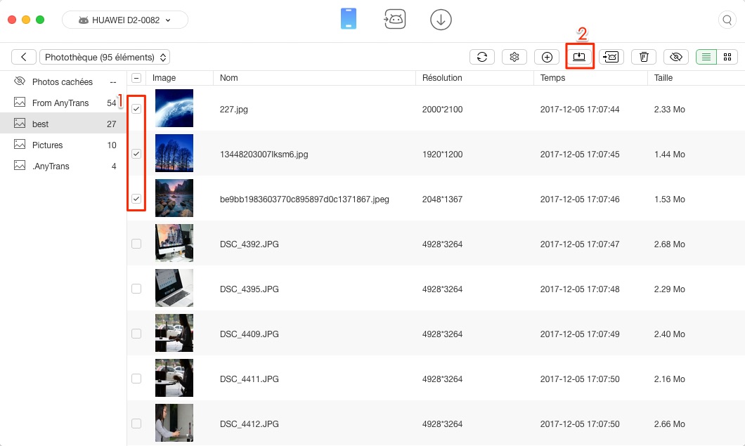745x446 pixels.
Task: Export selected photos to computer
Action: pos(579,57)
